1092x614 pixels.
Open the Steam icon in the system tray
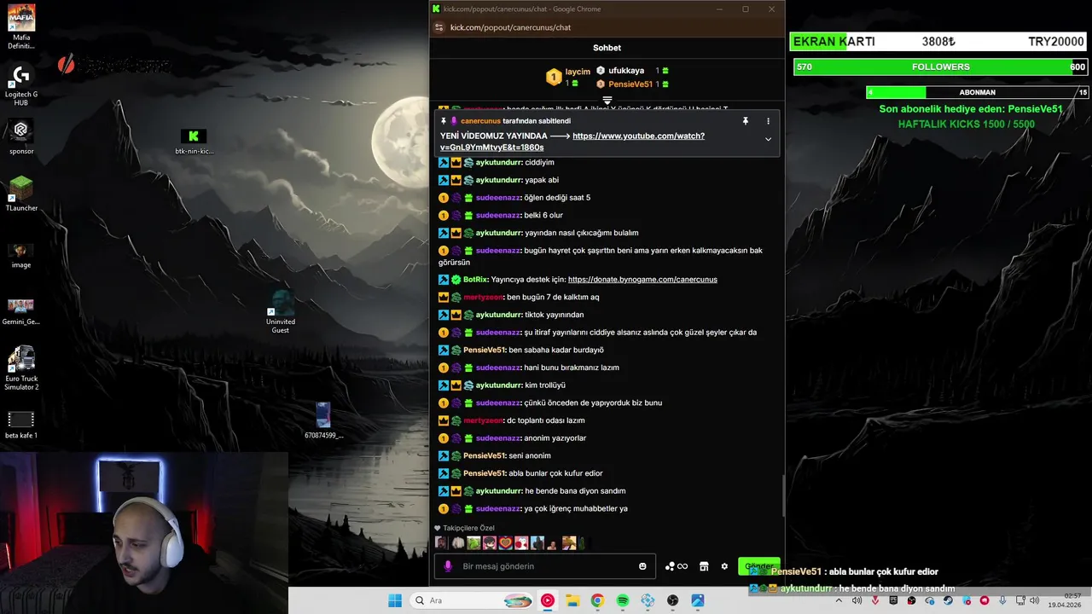[948, 600]
